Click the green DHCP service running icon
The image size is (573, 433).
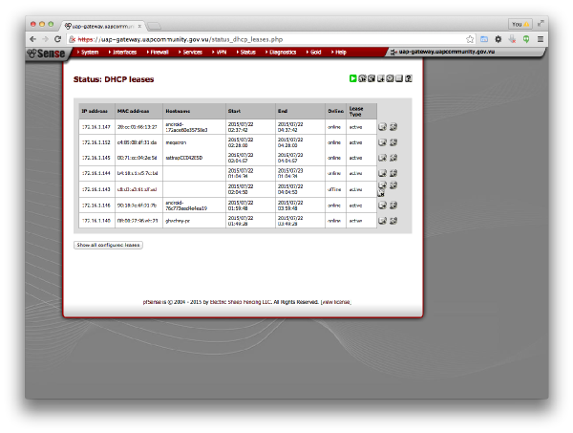point(352,78)
